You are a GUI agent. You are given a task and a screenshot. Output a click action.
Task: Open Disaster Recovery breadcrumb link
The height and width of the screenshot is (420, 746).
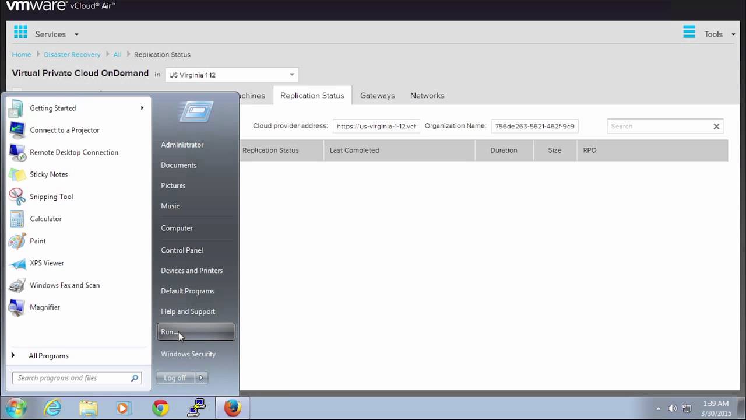click(x=72, y=54)
